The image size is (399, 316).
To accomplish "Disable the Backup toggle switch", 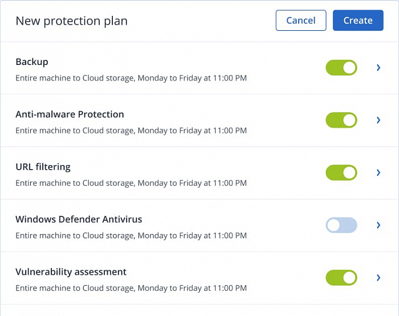I will pyautogui.click(x=341, y=68).
